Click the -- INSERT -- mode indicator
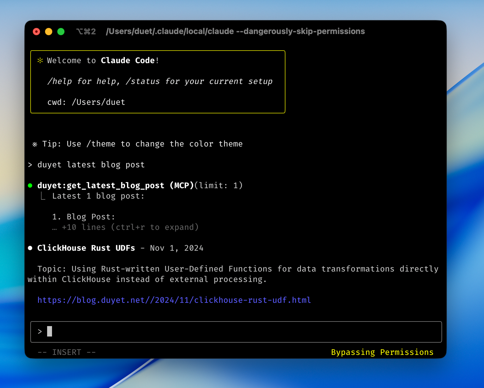The height and width of the screenshot is (388, 484). tap(67, 352)
